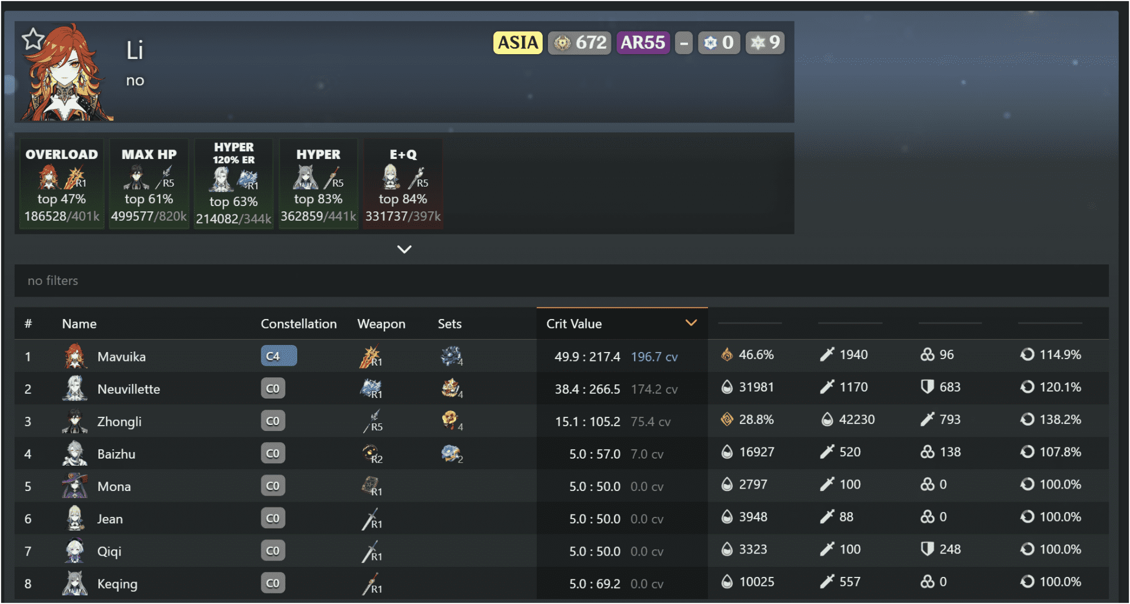
Task: Toggle the favorite star on Li's profile
Action: pos(34,39)
